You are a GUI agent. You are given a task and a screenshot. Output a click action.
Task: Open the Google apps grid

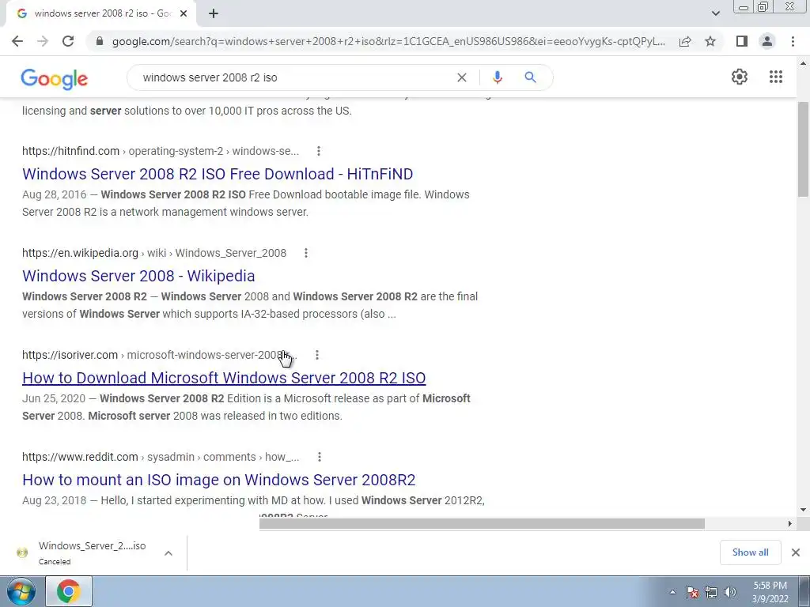tap(775, 77)
